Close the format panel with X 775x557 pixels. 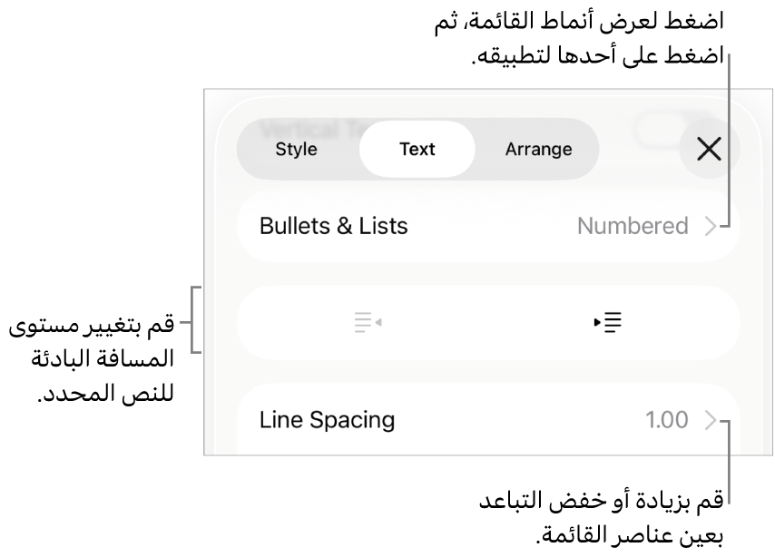(709, 150)
